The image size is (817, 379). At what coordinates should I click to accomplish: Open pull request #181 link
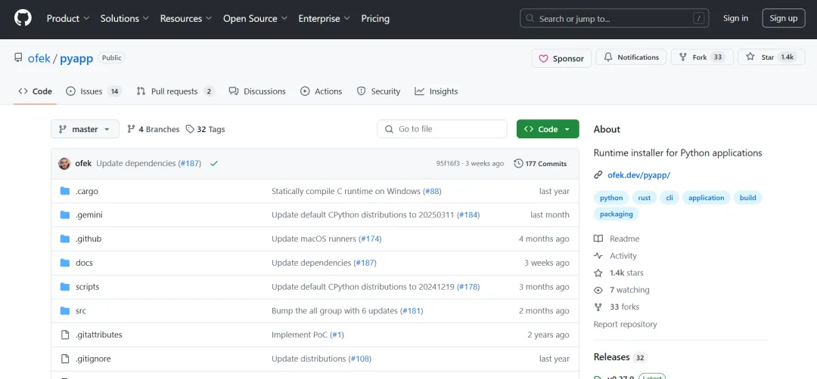pyautogui.click(x=412, y=311)
